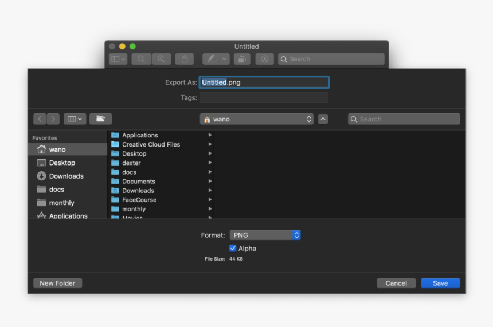Click the Cancel button
Screen dimensions: 493x327
[396, 283]
